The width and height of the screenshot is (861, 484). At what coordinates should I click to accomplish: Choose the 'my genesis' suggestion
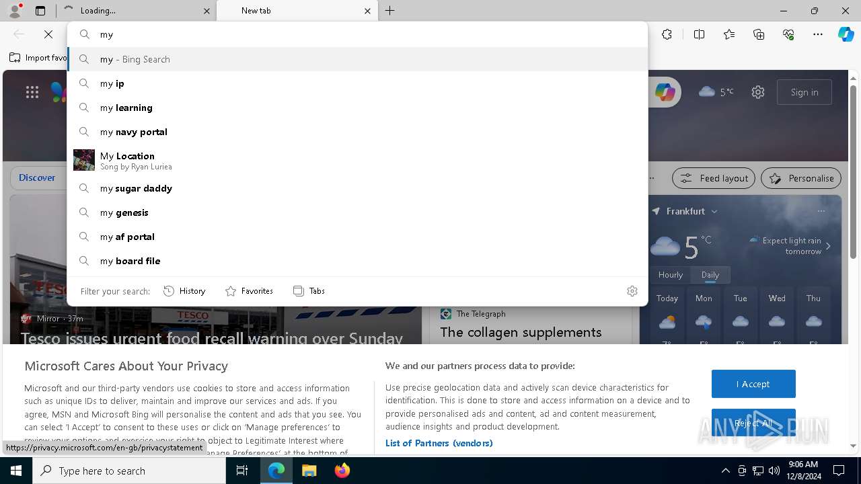click(358, 212)
